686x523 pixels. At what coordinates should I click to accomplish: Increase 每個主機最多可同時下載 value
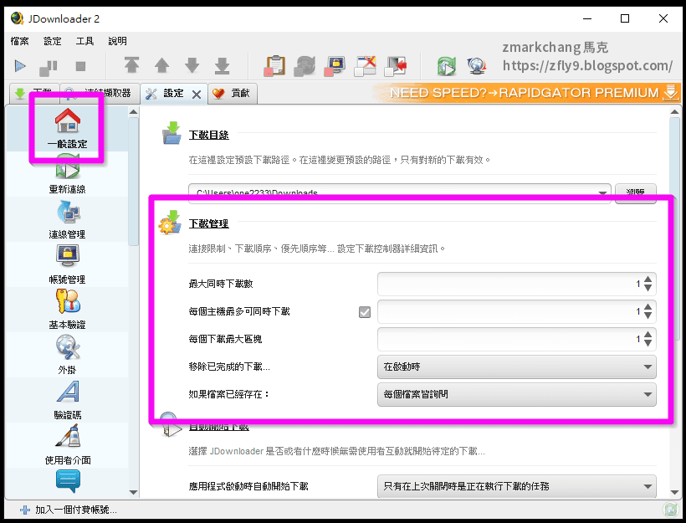648,307
